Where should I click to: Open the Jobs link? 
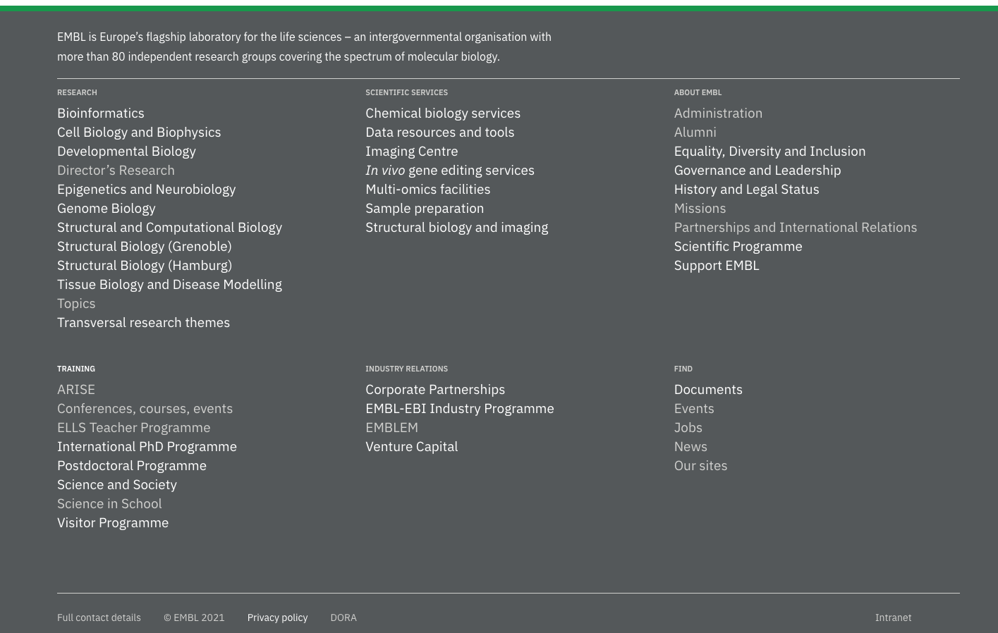(688, 427)
